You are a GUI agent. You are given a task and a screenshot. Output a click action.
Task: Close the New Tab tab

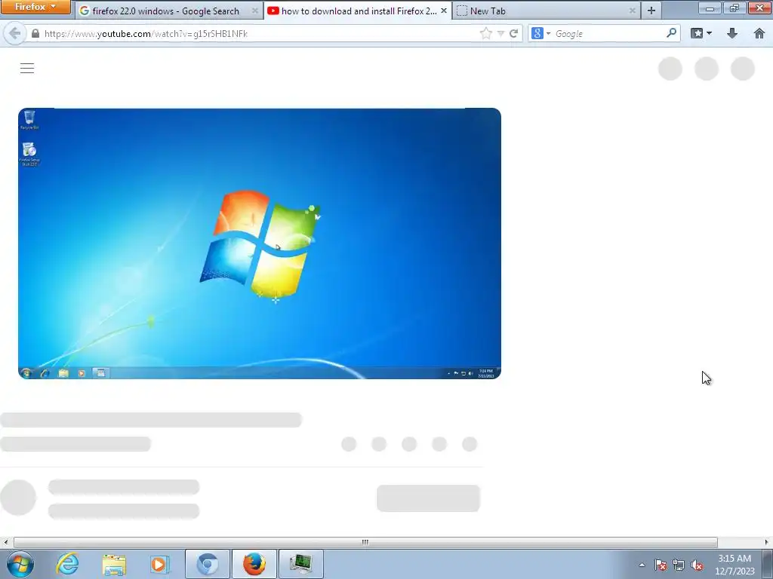pyautogui.click(x=632, y=11)
